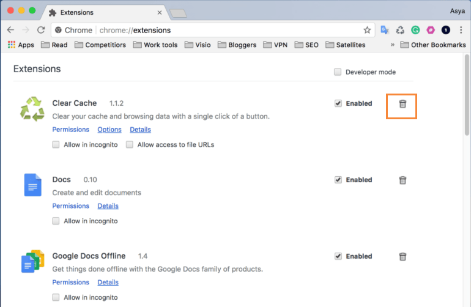
Task: Open the black circle extension icon
Action: 445,30
